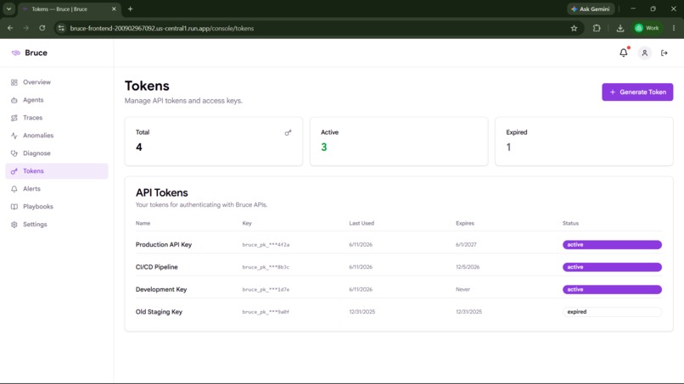Click the Playbooks book icon
This screenshot has height=384, width=684.
(14, 207)
